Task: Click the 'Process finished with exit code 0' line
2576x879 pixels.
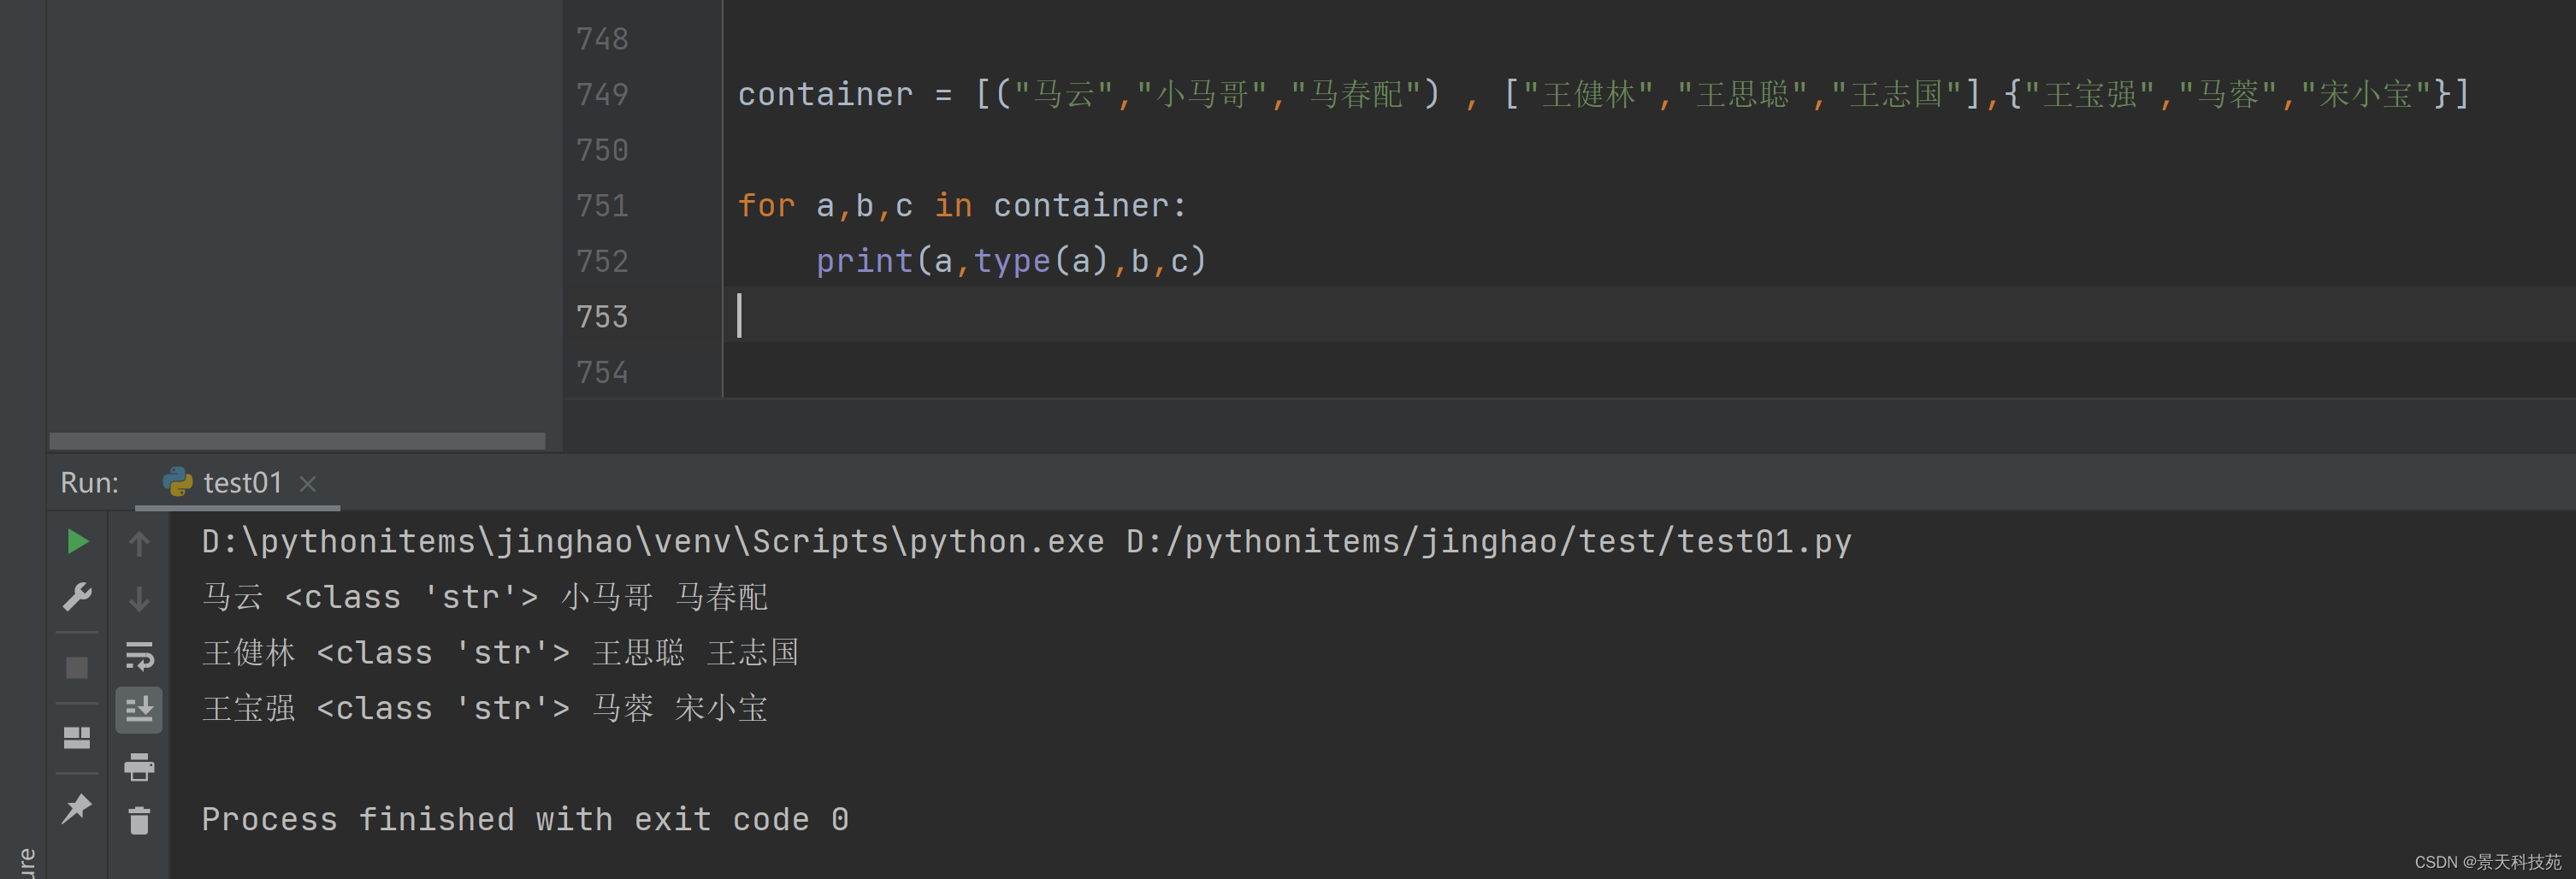Action: (x=525, y=820)
